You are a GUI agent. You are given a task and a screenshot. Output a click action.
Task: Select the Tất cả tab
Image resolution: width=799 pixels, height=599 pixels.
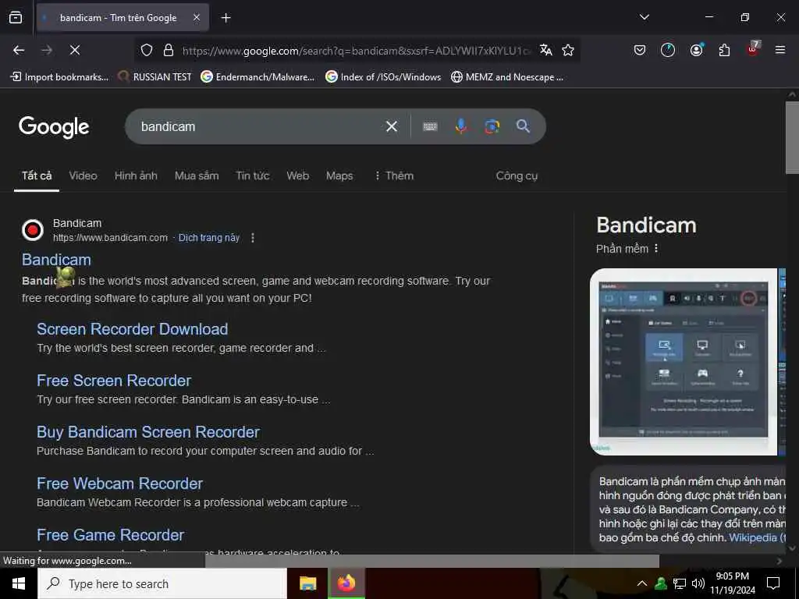click(37, 175)
